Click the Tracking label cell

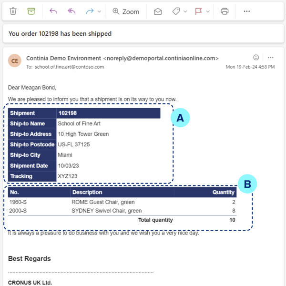(x=32, y=176)
